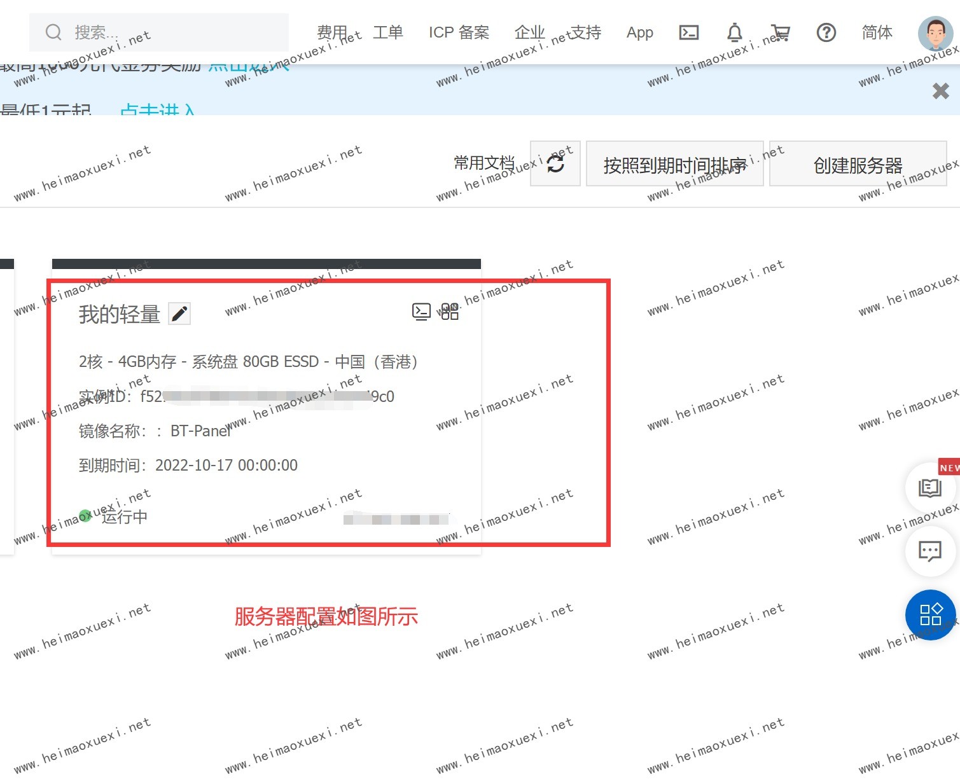Open the shopping cart icon

pos(780,32)
